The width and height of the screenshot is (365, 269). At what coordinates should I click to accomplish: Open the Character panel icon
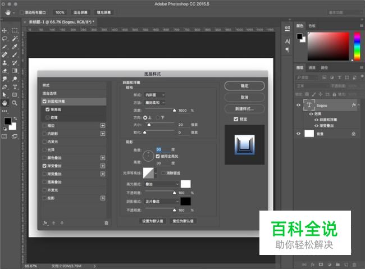click(x=288, y=42)
